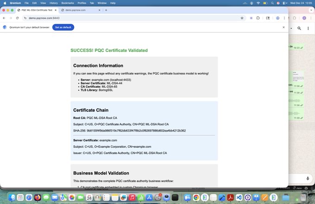Click the site info icon beside URL
The width and height of the screenshot is (315, 204).
(25, 18)
